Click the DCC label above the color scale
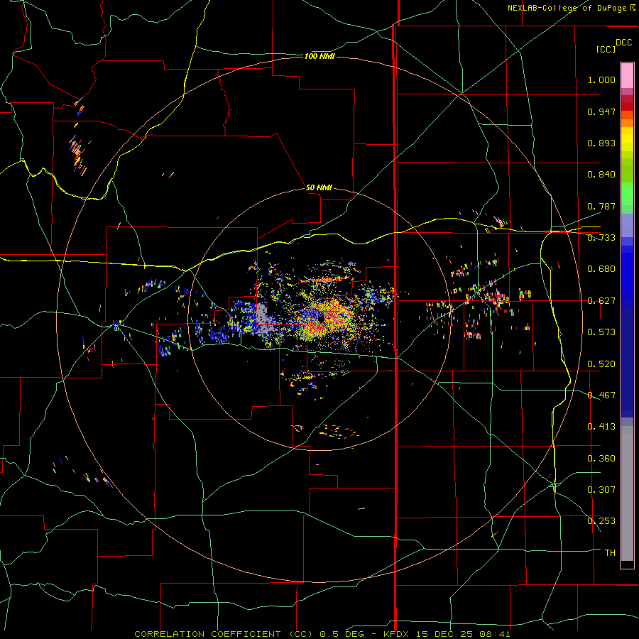This screenshot has width=639, height=639. [x=623, y=43]
